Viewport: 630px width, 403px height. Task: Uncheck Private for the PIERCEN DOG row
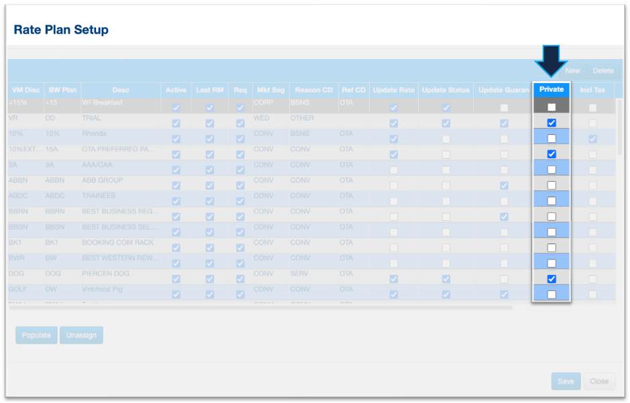(x=552, y=279)
